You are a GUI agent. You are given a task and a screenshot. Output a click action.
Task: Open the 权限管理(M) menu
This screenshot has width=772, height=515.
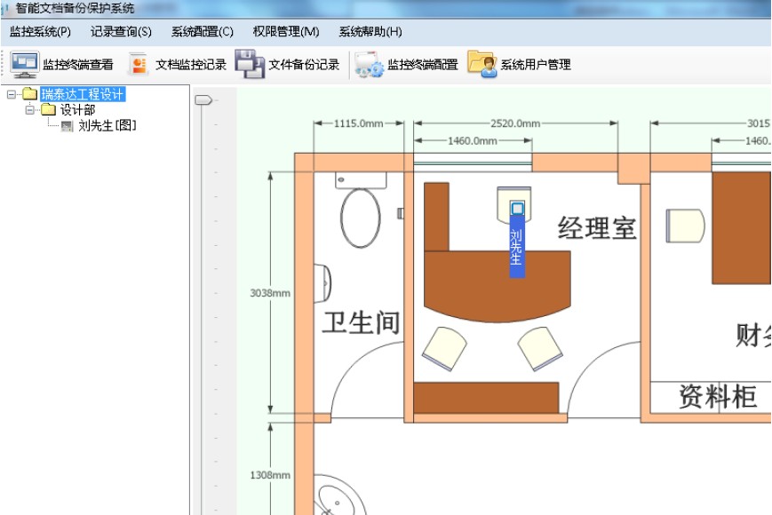(x=285, y=32)
